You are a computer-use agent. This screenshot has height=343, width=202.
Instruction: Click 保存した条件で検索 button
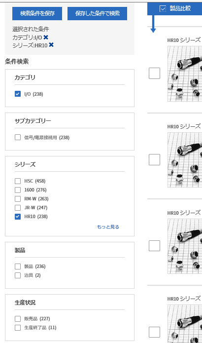tap(97, 13)
